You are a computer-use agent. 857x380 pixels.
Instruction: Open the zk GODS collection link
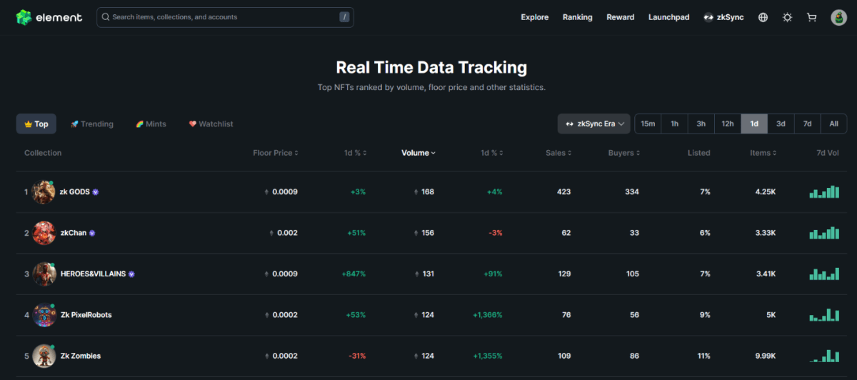coord(75,192)
